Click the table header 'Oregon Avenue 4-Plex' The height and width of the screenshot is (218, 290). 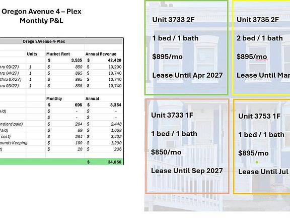44,41
